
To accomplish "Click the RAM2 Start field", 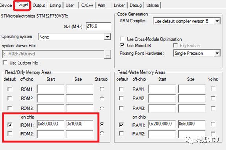I will point(162,99).
